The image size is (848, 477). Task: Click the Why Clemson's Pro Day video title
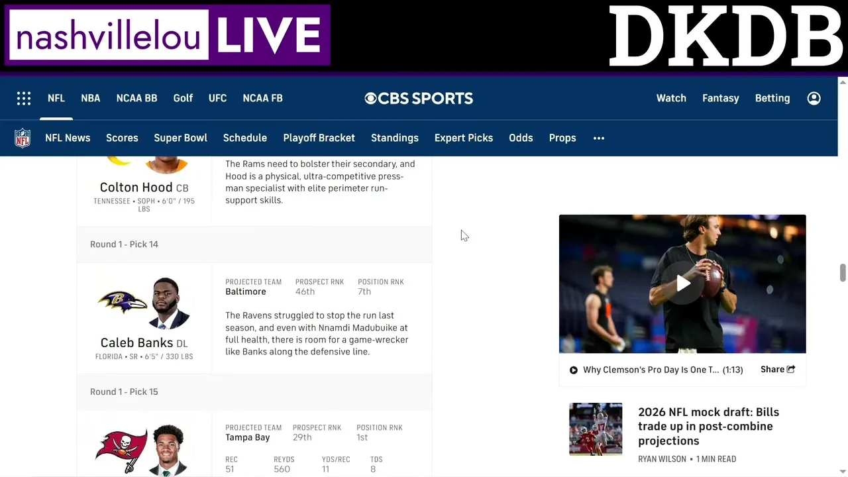[x=651, y=370]
